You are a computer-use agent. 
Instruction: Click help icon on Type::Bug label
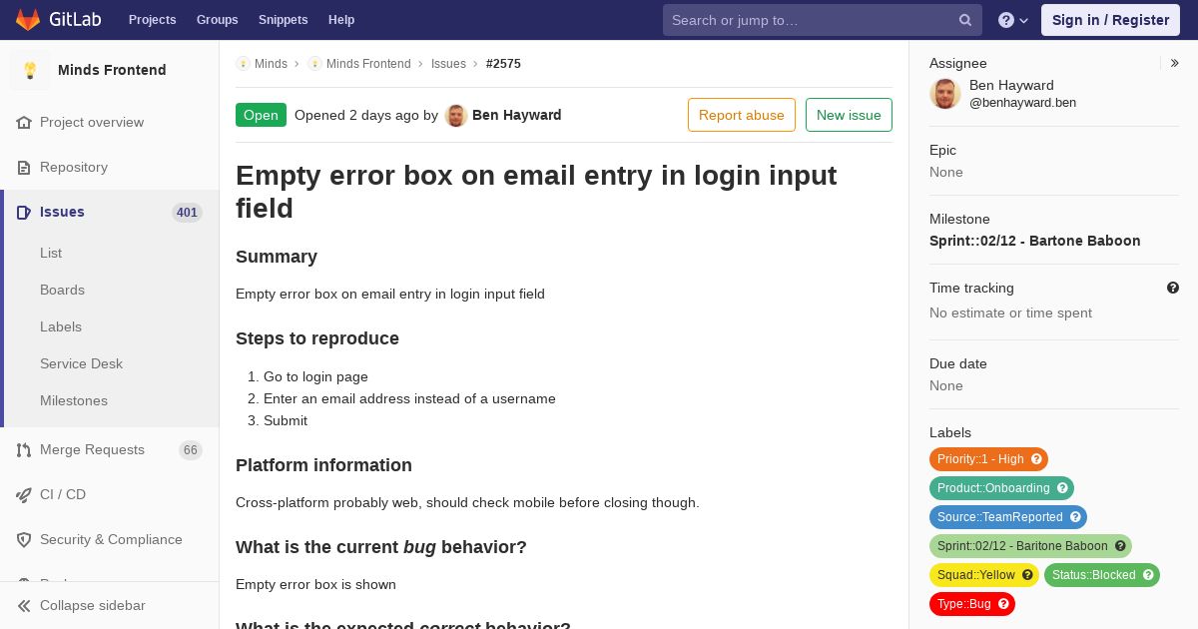(x=1003, y=604)
